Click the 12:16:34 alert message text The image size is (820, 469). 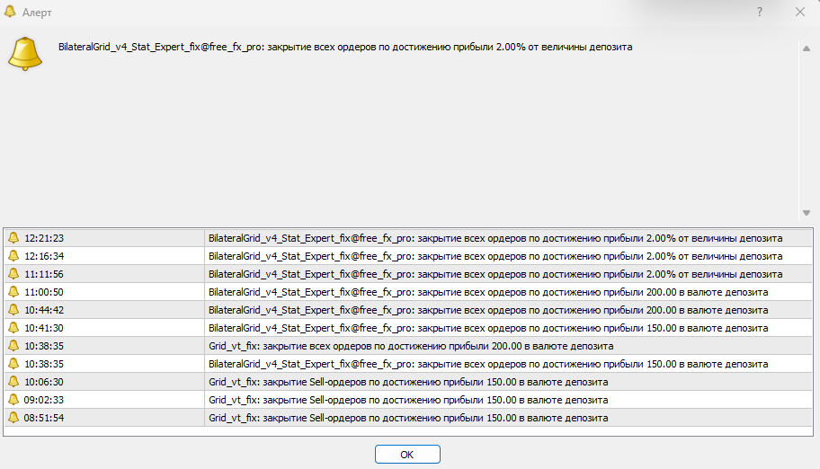[x=495, y=256]
